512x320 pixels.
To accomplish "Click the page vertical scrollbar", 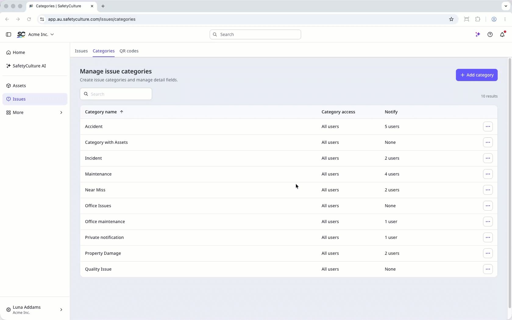I will click(510, 183).
